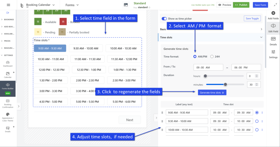Click the Save Toggle button
The height and width of the screenshot is (147, 280).
tap(252, 18)
